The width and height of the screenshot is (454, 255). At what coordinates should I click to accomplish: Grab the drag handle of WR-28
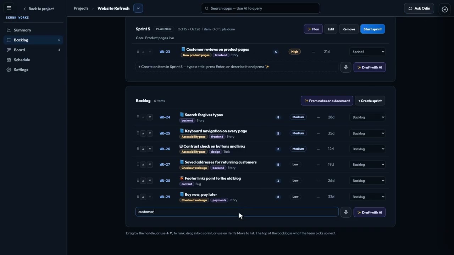pos(138,181)
